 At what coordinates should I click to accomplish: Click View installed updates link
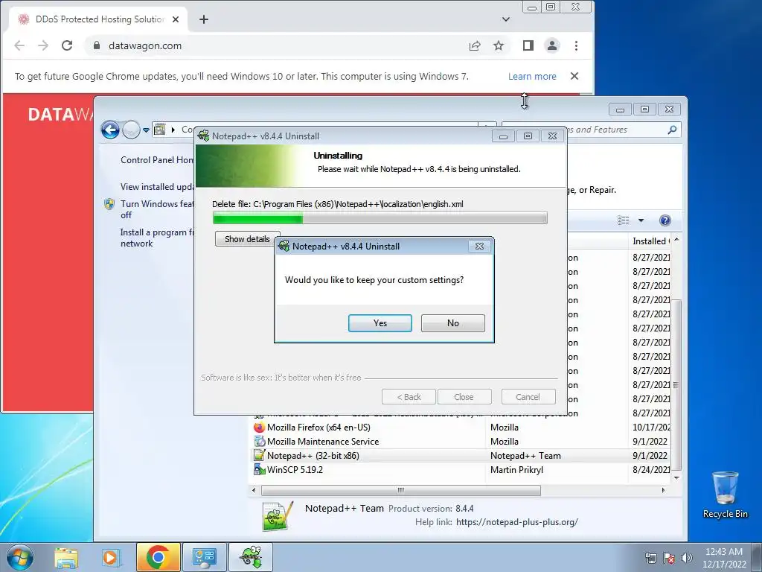pos(157,187)
